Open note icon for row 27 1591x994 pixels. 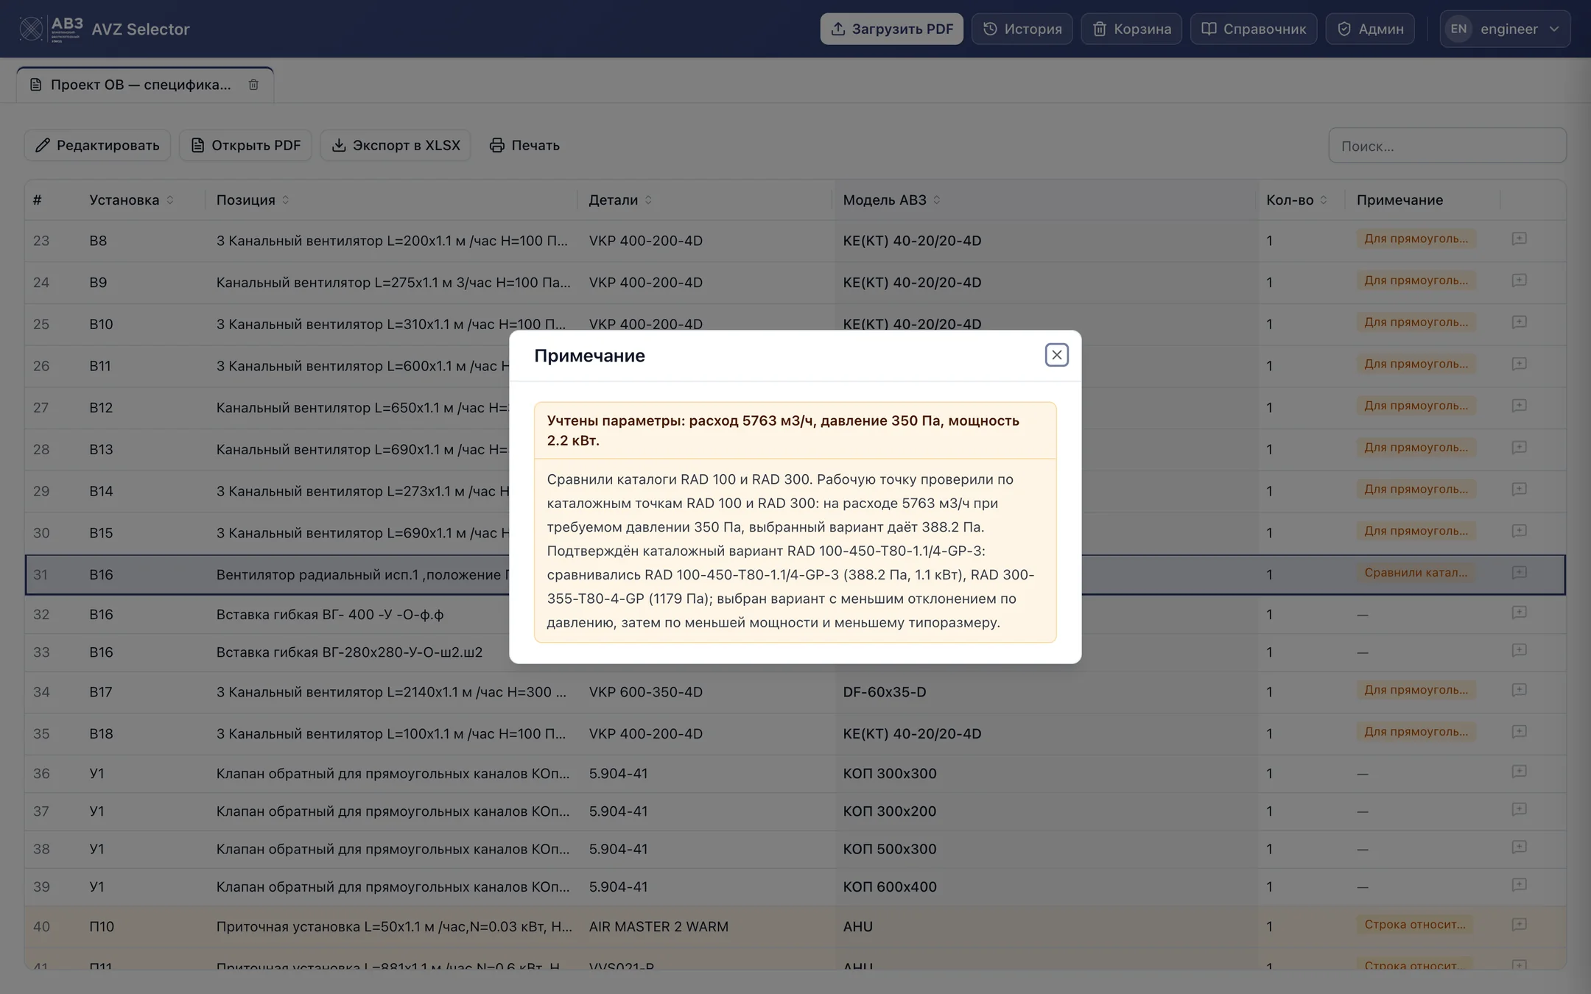point(1519,406)
